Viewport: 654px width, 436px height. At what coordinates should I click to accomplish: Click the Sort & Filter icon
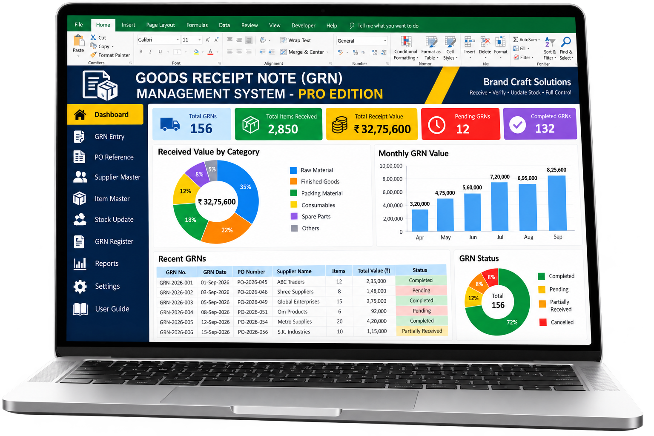point(550,42)
